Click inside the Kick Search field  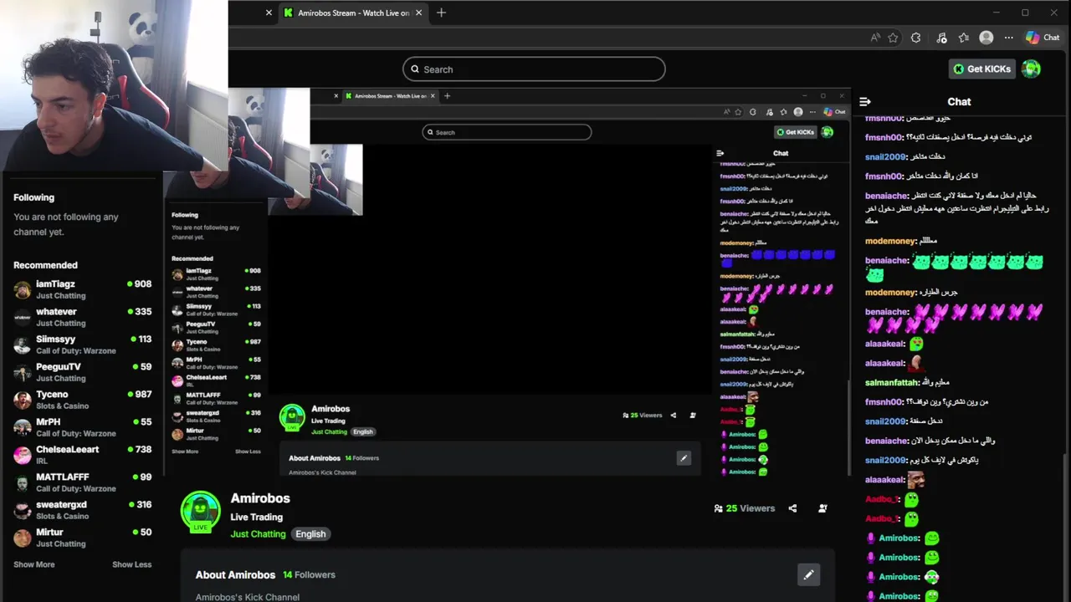pos(534,69)
